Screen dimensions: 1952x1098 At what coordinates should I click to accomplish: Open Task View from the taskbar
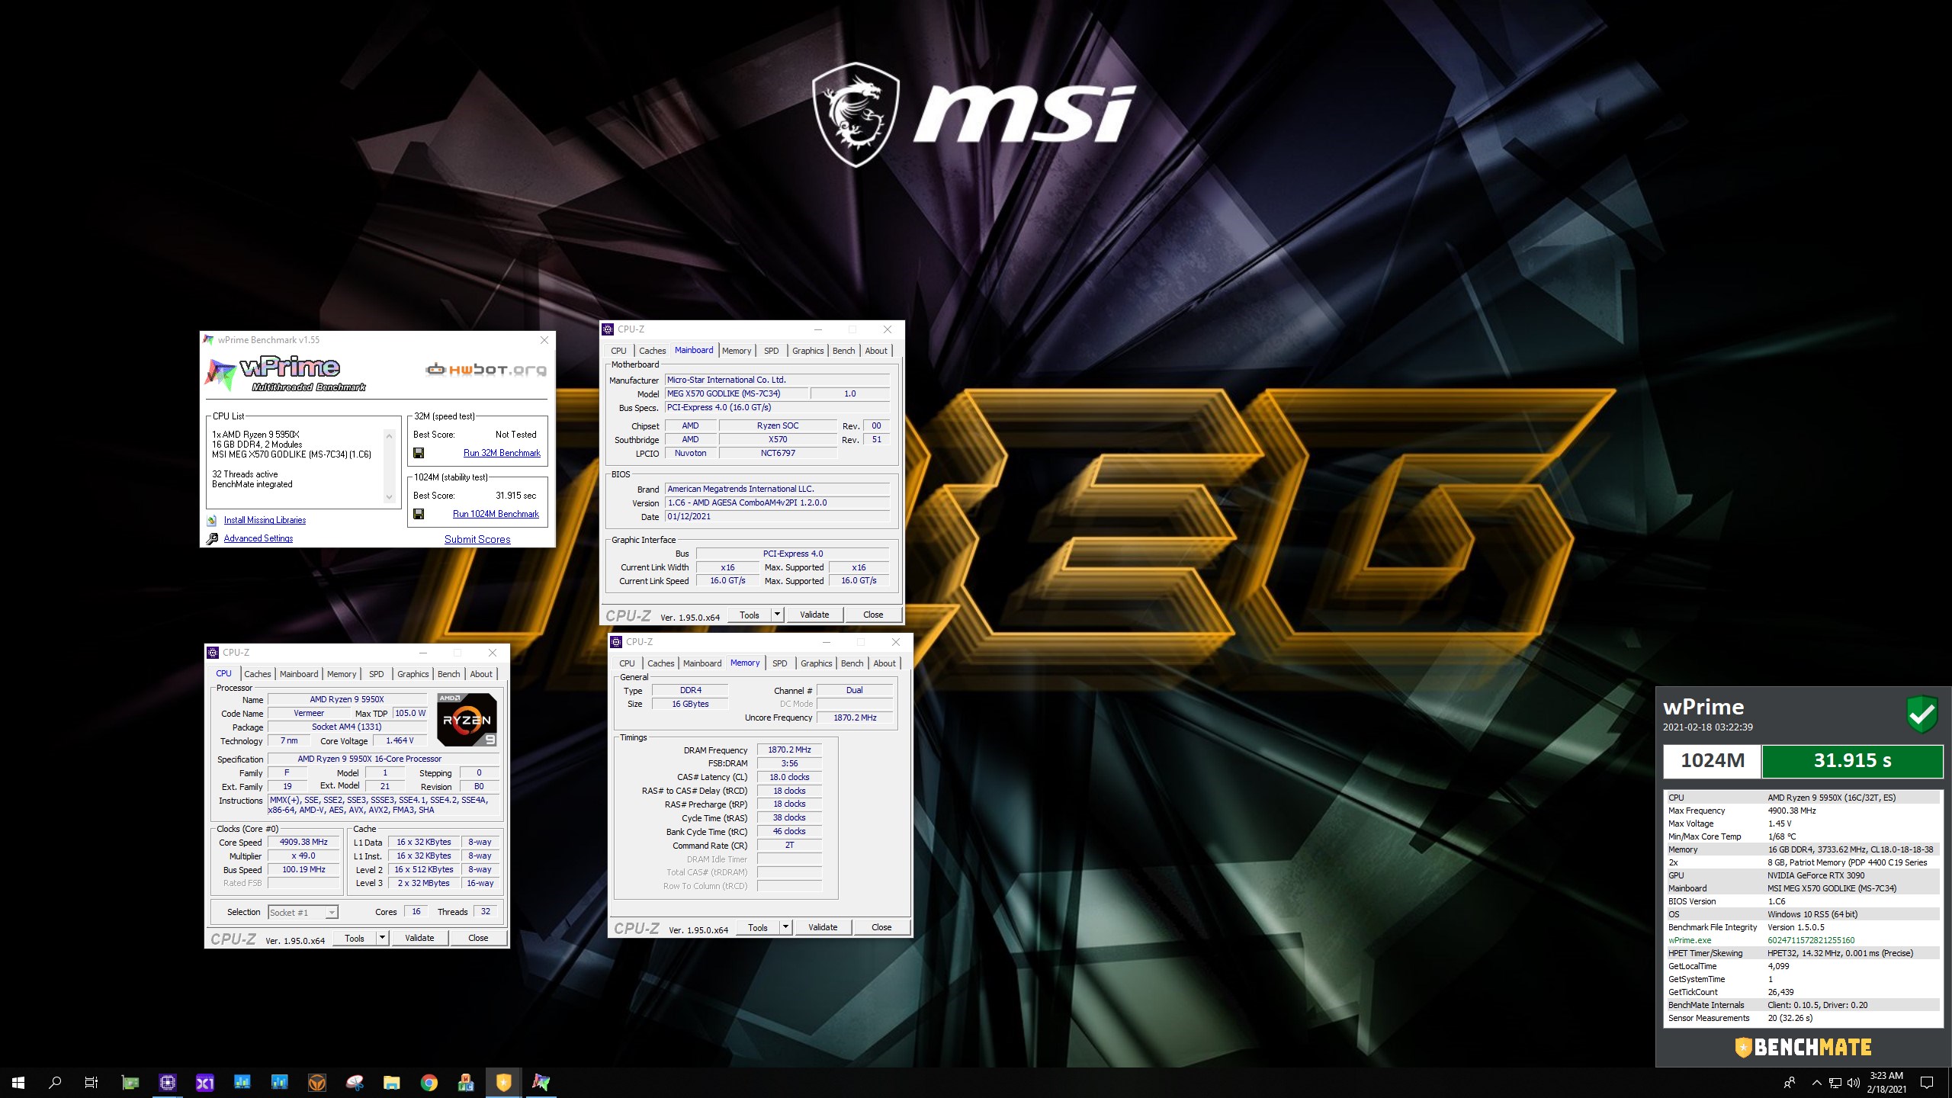click(91, 1083)
